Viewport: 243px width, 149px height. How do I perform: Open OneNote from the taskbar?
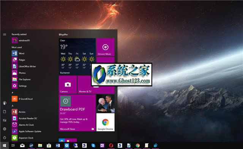[x=102, y=146]
